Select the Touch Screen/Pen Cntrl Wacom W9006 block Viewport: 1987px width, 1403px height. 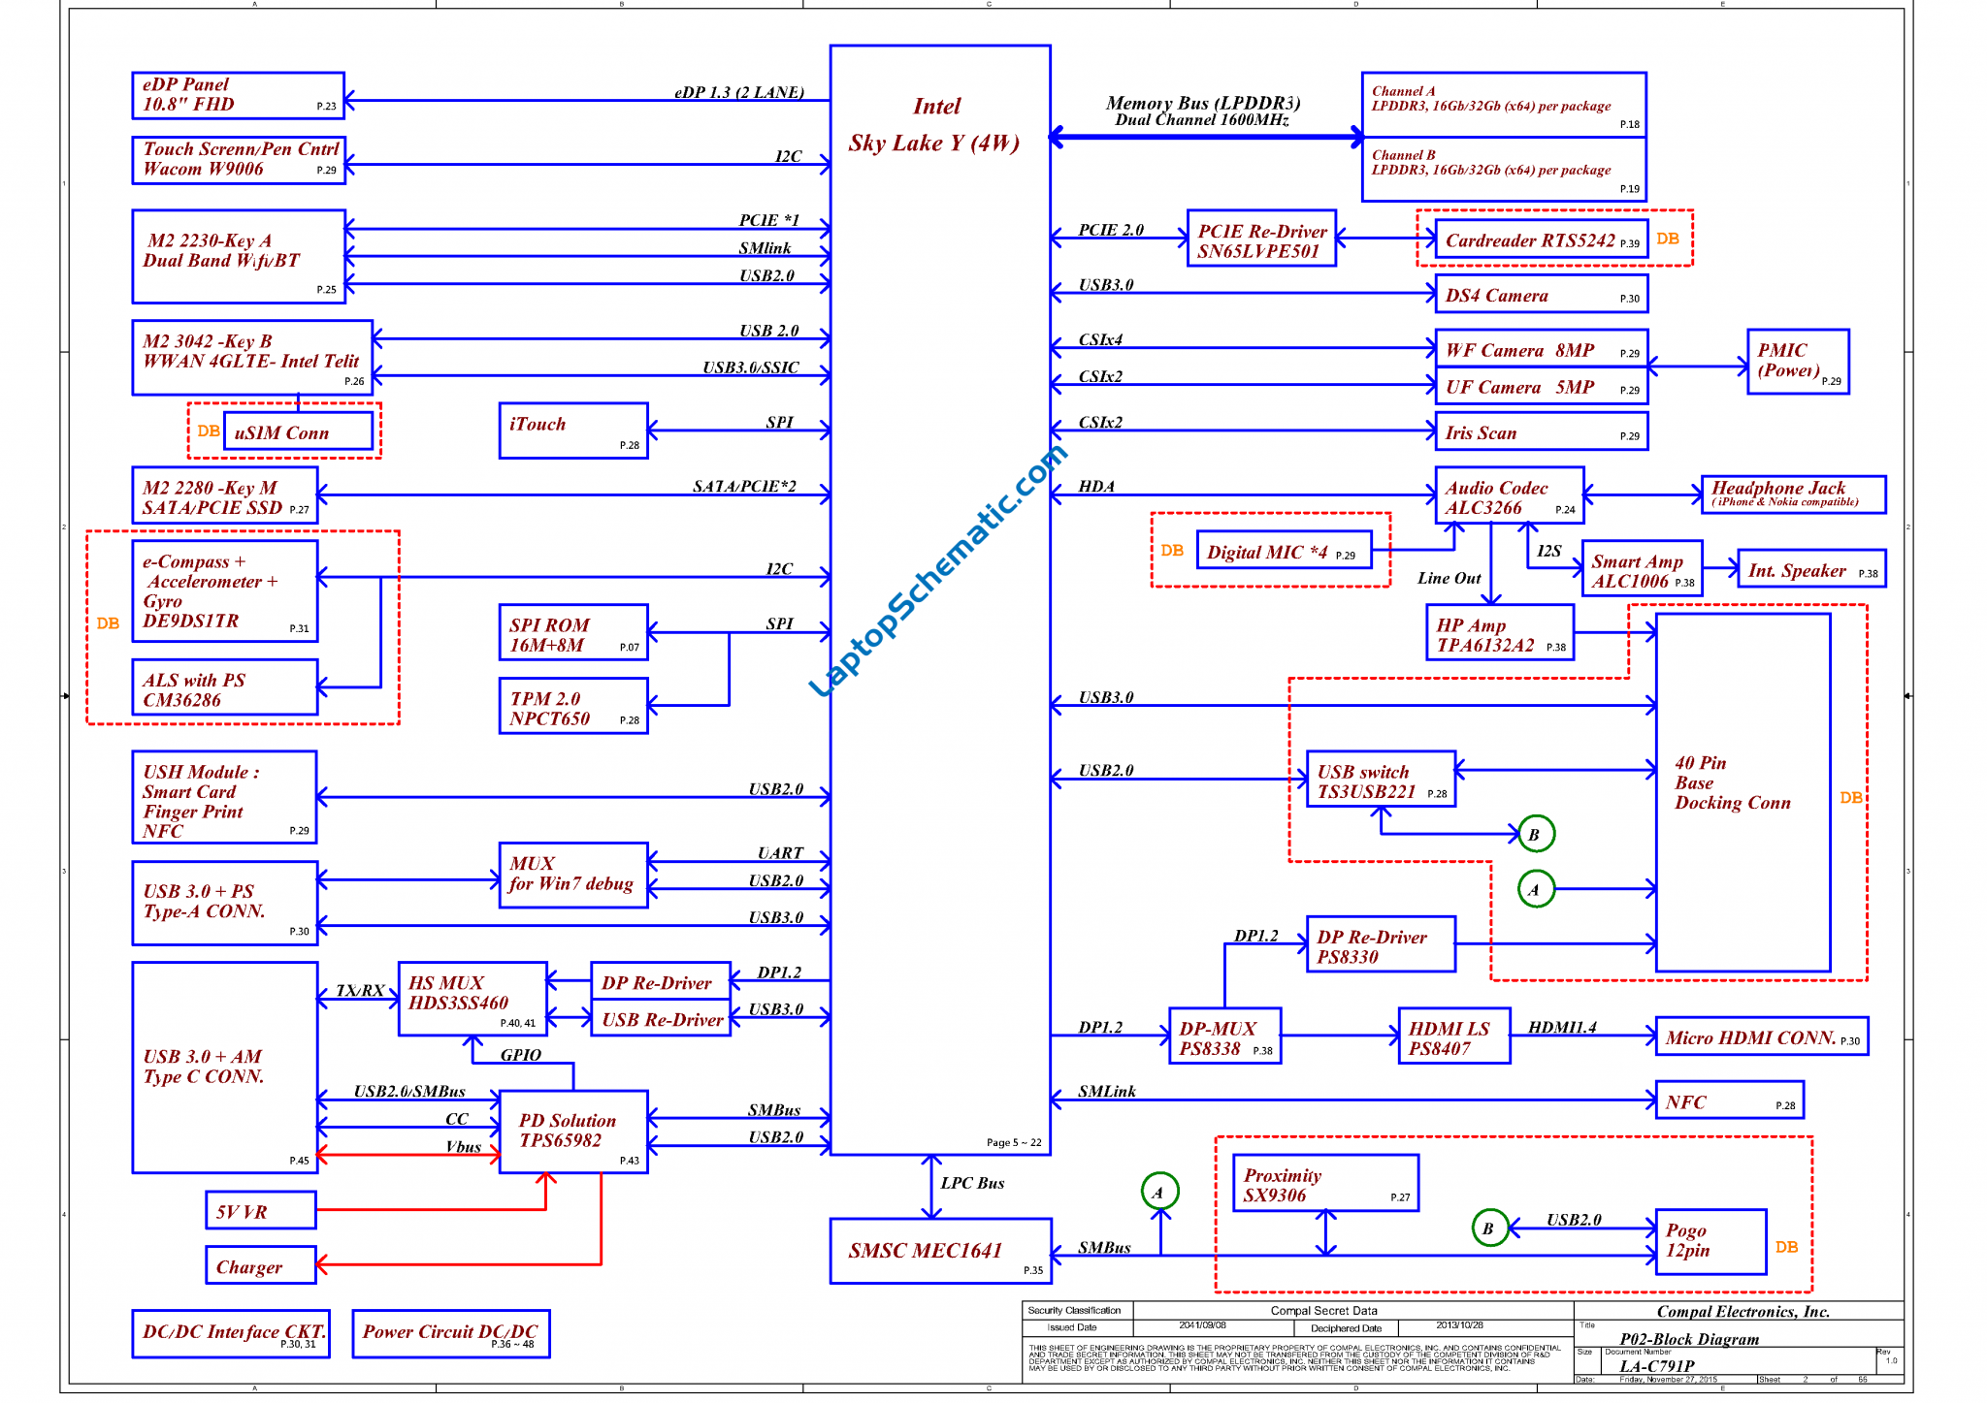click(238, 160)
